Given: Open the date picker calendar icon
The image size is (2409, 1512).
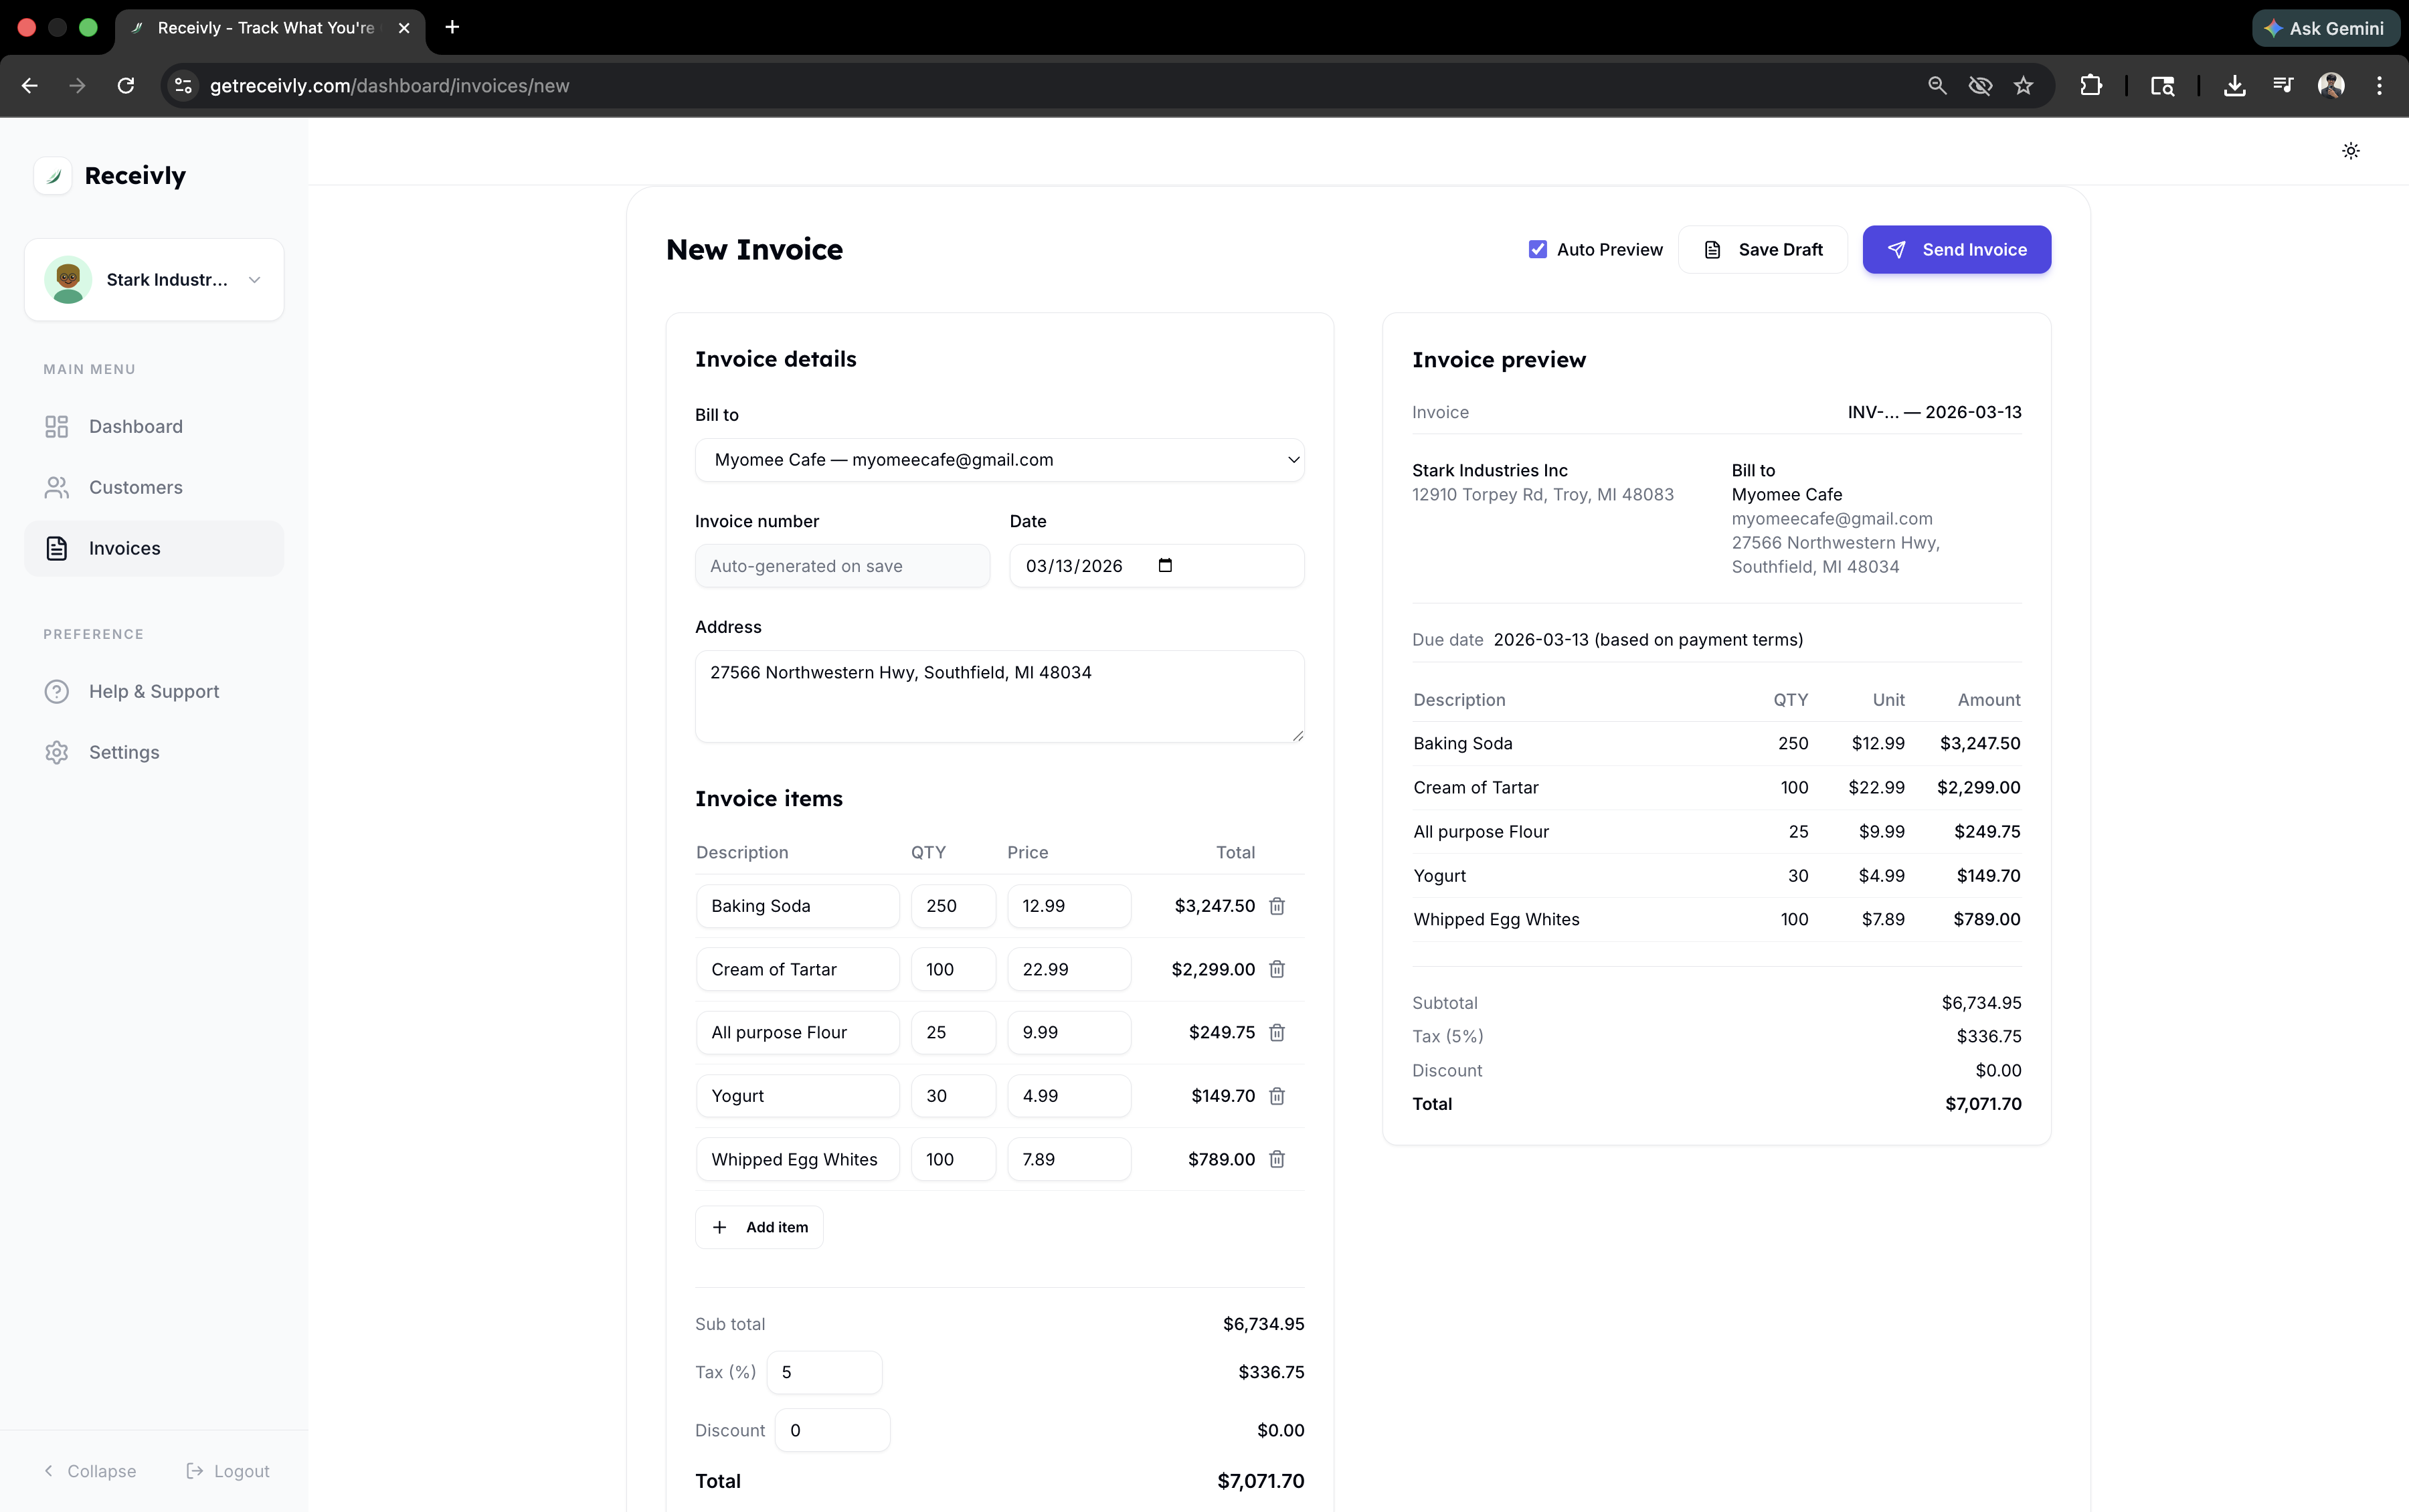Looking at the screenshot, I should (x=1165, y=566).
